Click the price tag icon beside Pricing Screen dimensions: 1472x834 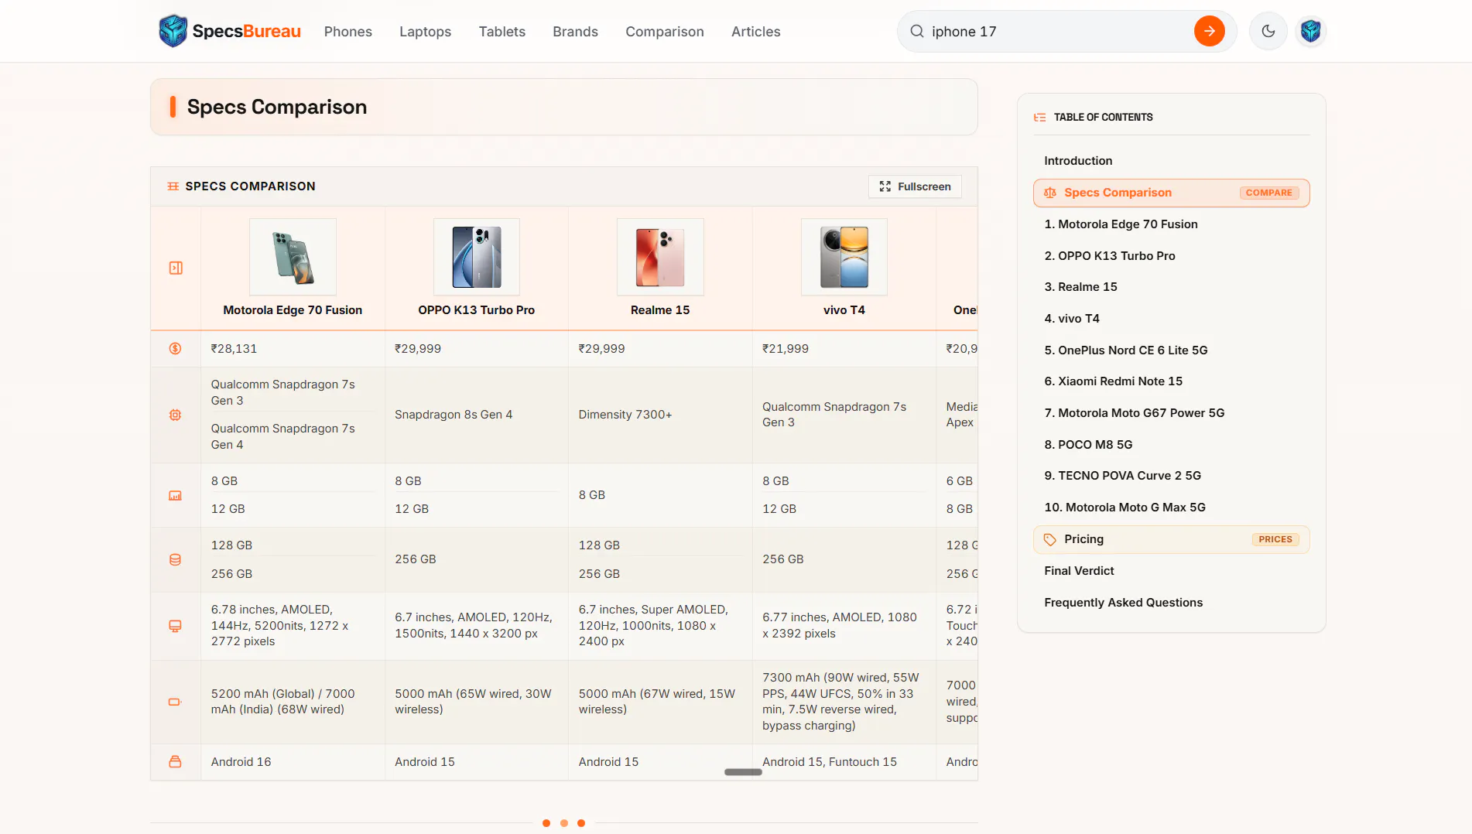coord(1050,539)
